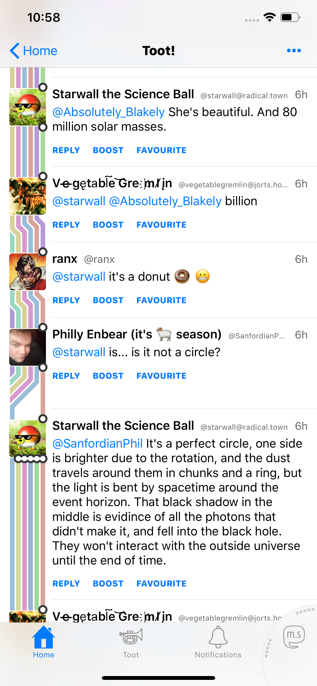Open the @SanfordianPhil mention link
Screen dimensions: 317x686
[x=97, y=444]
